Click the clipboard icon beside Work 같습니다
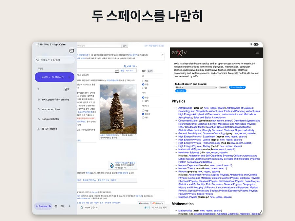The height and width of the screenshot is (221, 295). 82,208
